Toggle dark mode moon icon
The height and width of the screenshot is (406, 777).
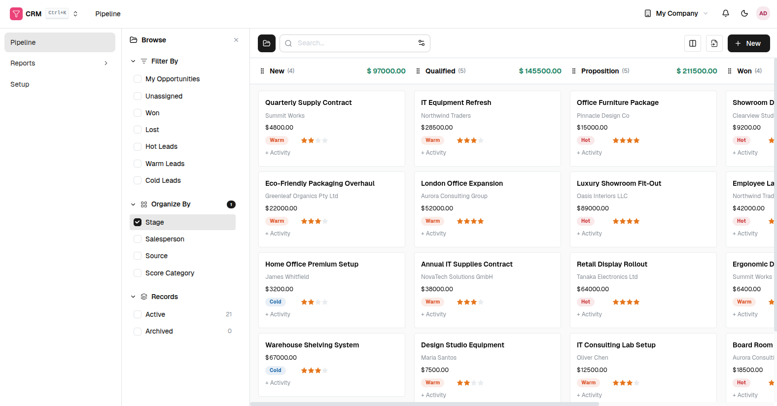tap(744, 13)
